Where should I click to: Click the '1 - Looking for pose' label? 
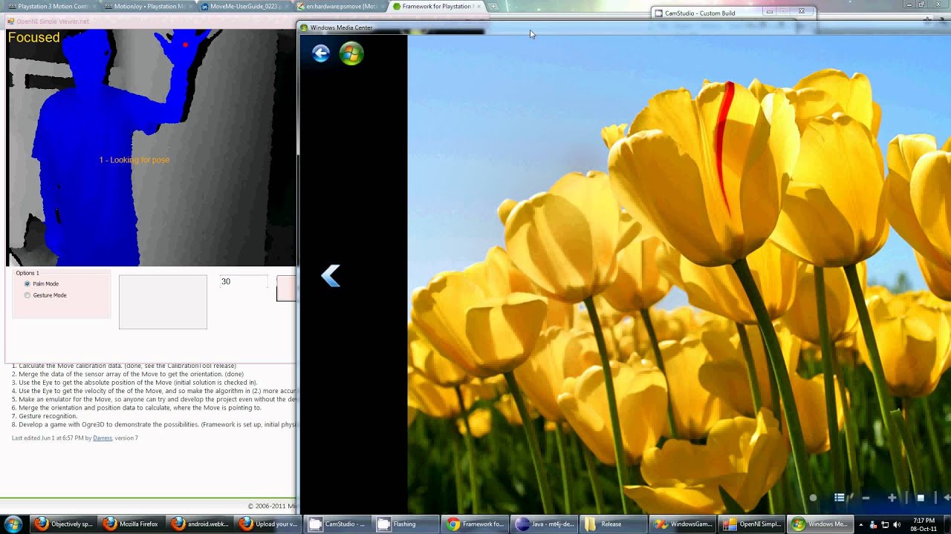pos(134,160)
